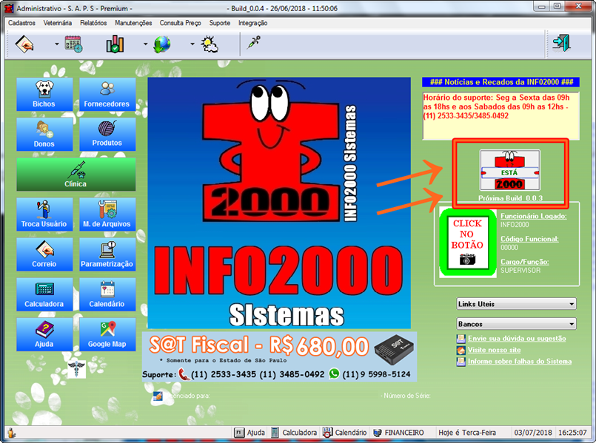Open the Parametrização tile
Screen dimensions: 596x443
[x=107, y=254]
